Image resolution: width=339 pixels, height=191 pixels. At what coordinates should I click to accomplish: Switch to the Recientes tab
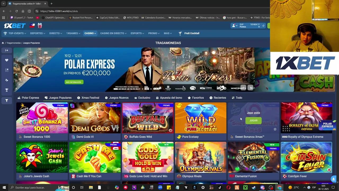[218, 98]
